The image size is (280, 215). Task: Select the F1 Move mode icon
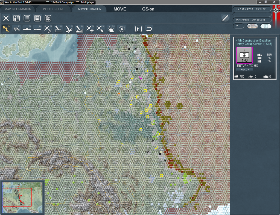tap(6, 29)
